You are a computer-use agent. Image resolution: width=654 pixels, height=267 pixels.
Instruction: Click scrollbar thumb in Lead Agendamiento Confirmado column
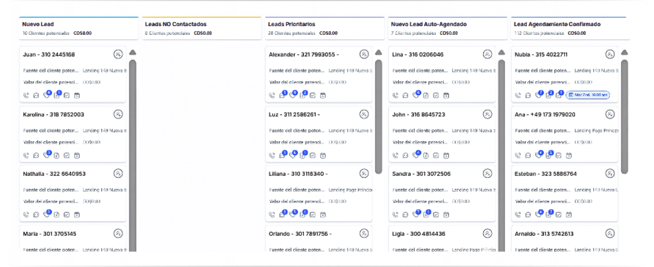click(x=625, y=117)
